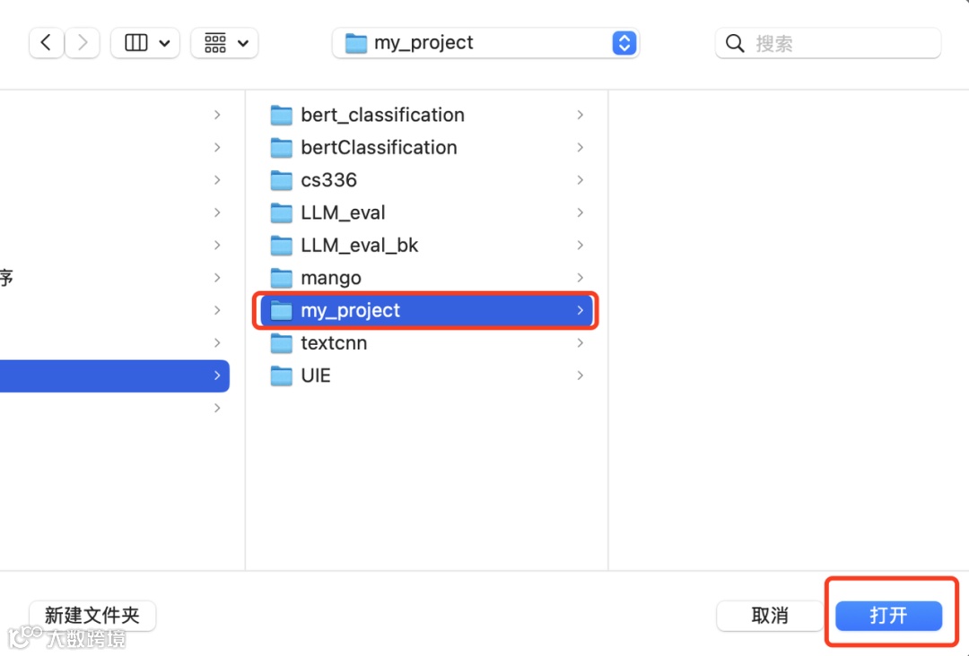This screenshot has width=969, height=656.
Task: Expand the view mode dropdown arrow
Action: (x=164, y=42)
